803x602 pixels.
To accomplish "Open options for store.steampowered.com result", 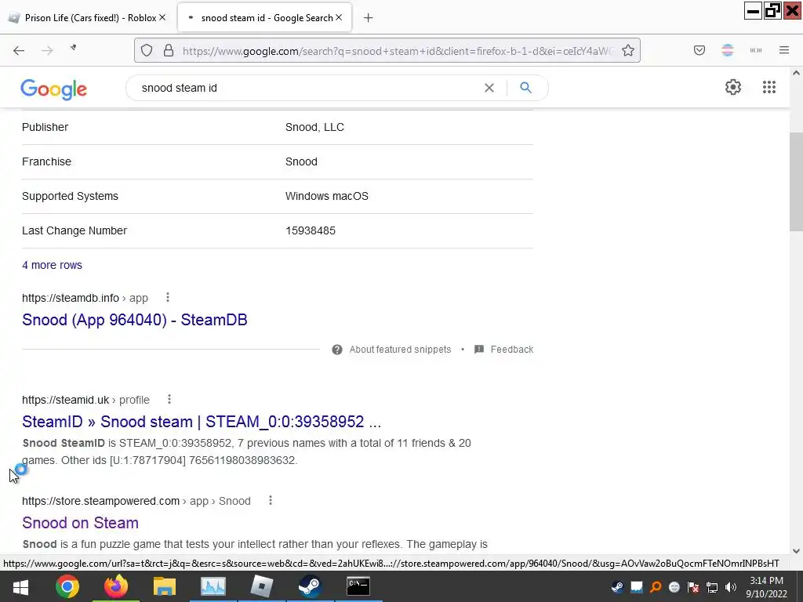I will [271, 501].
